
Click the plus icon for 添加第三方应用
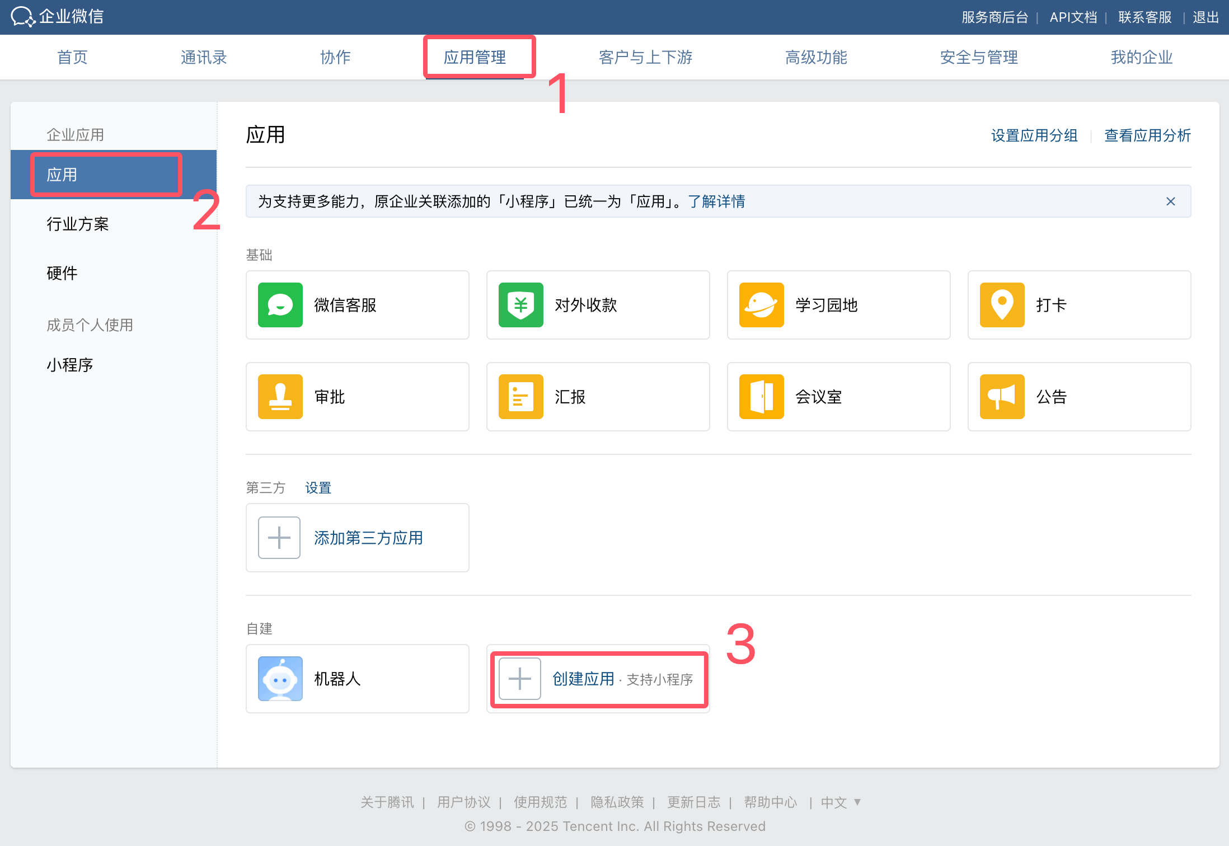(x=279, y=538)
